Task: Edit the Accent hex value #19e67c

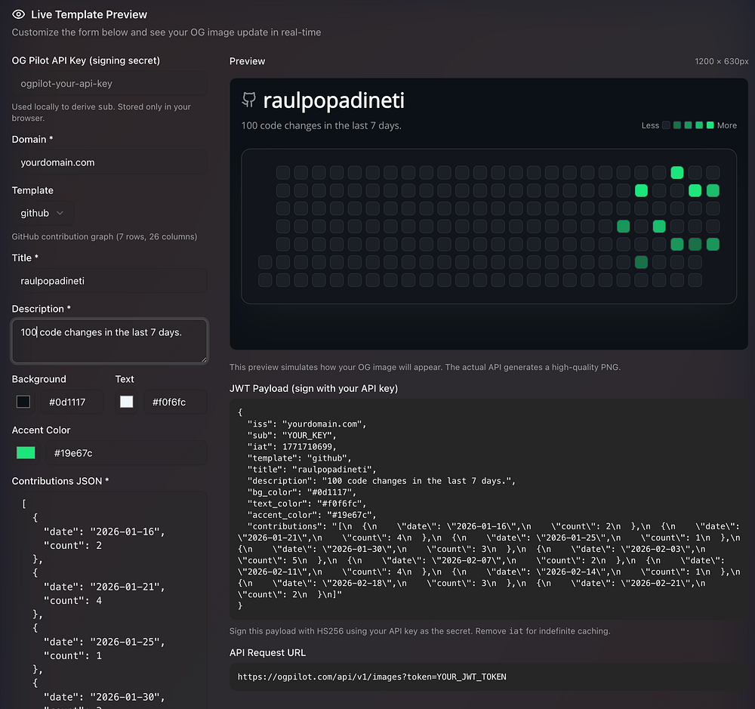Action: (x=125, y=453)
